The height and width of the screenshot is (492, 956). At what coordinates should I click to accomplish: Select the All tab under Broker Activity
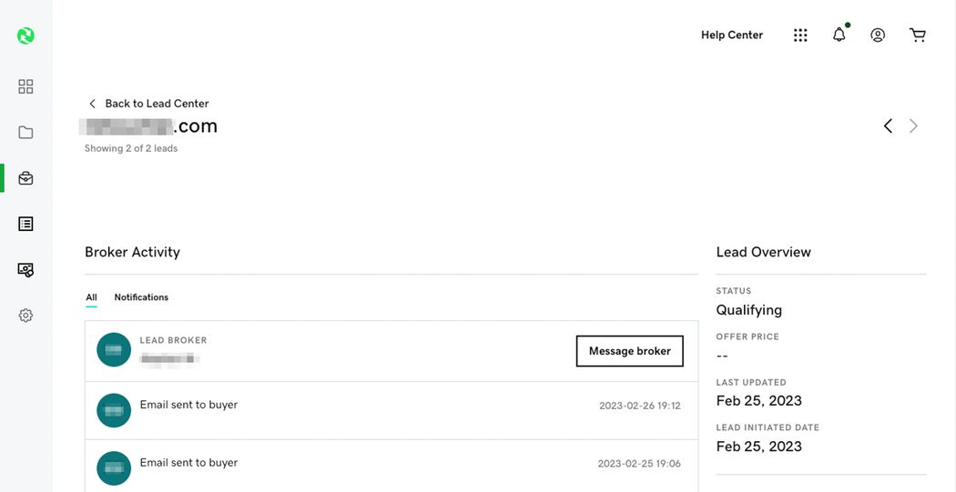pos(91,297)
